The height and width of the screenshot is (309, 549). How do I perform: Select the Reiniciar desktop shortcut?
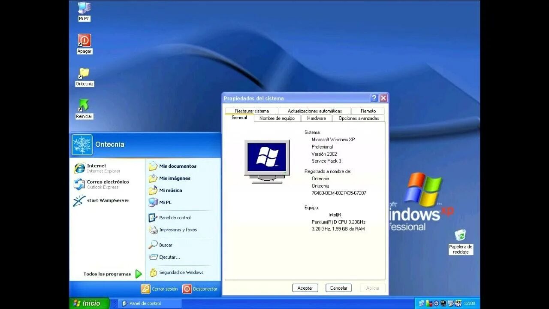click(84, 109)
